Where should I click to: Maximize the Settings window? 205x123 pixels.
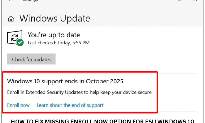[x=180, y=1]
